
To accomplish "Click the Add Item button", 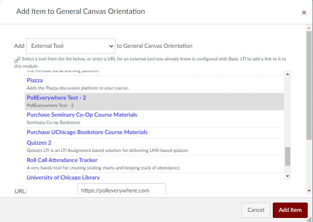I will click(290, 210).
